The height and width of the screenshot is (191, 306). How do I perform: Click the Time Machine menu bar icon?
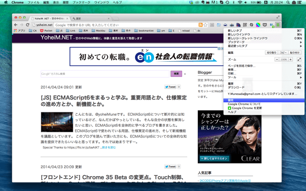click(x=227, y=3)
